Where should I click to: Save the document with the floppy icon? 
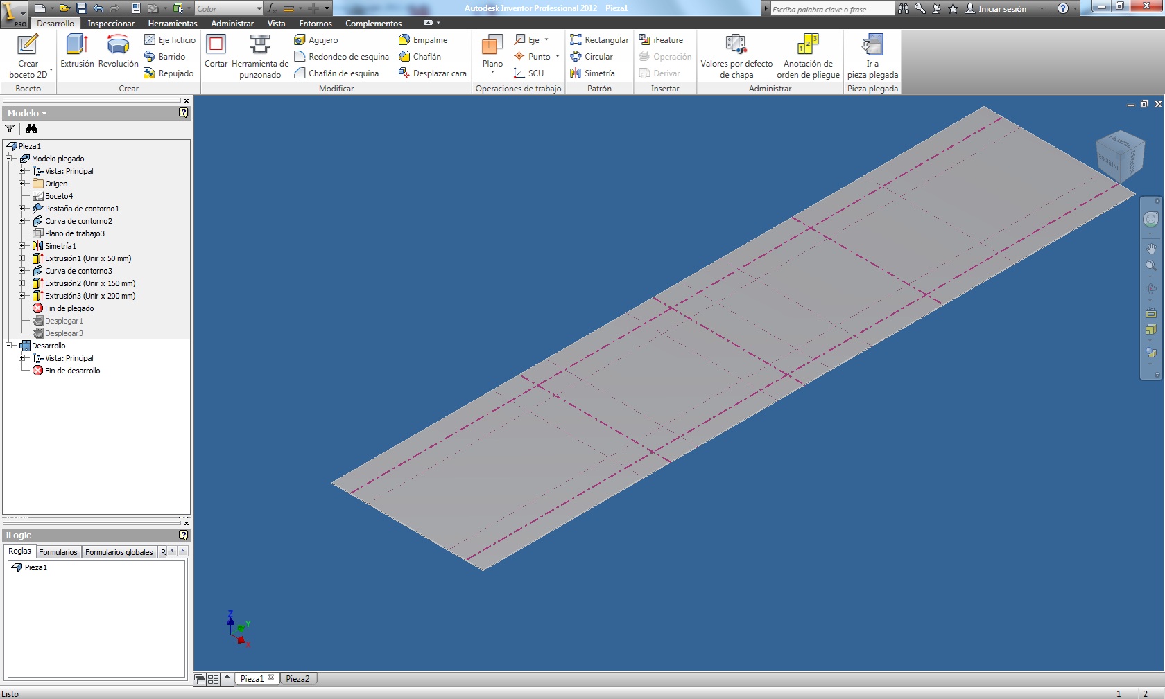click(81, 8)
